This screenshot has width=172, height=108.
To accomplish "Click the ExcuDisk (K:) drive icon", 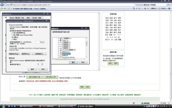I will (x=61, y=54).
